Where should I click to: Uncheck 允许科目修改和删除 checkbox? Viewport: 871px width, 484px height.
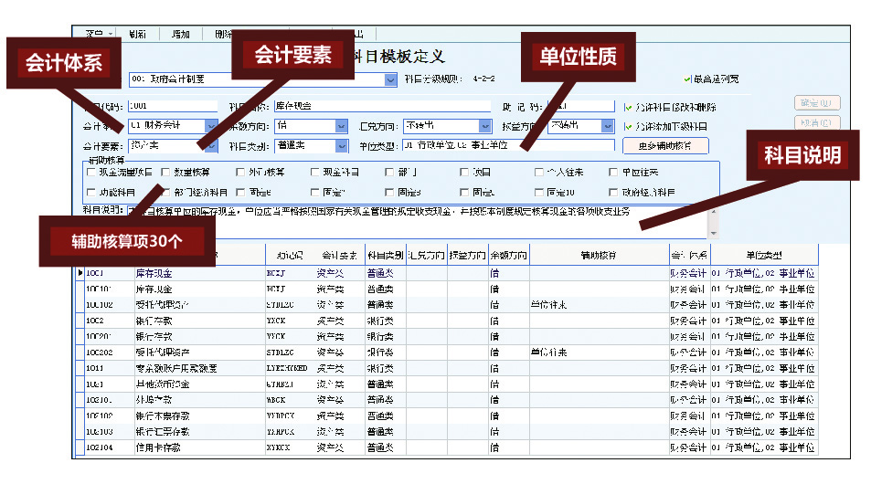(627, 107)
